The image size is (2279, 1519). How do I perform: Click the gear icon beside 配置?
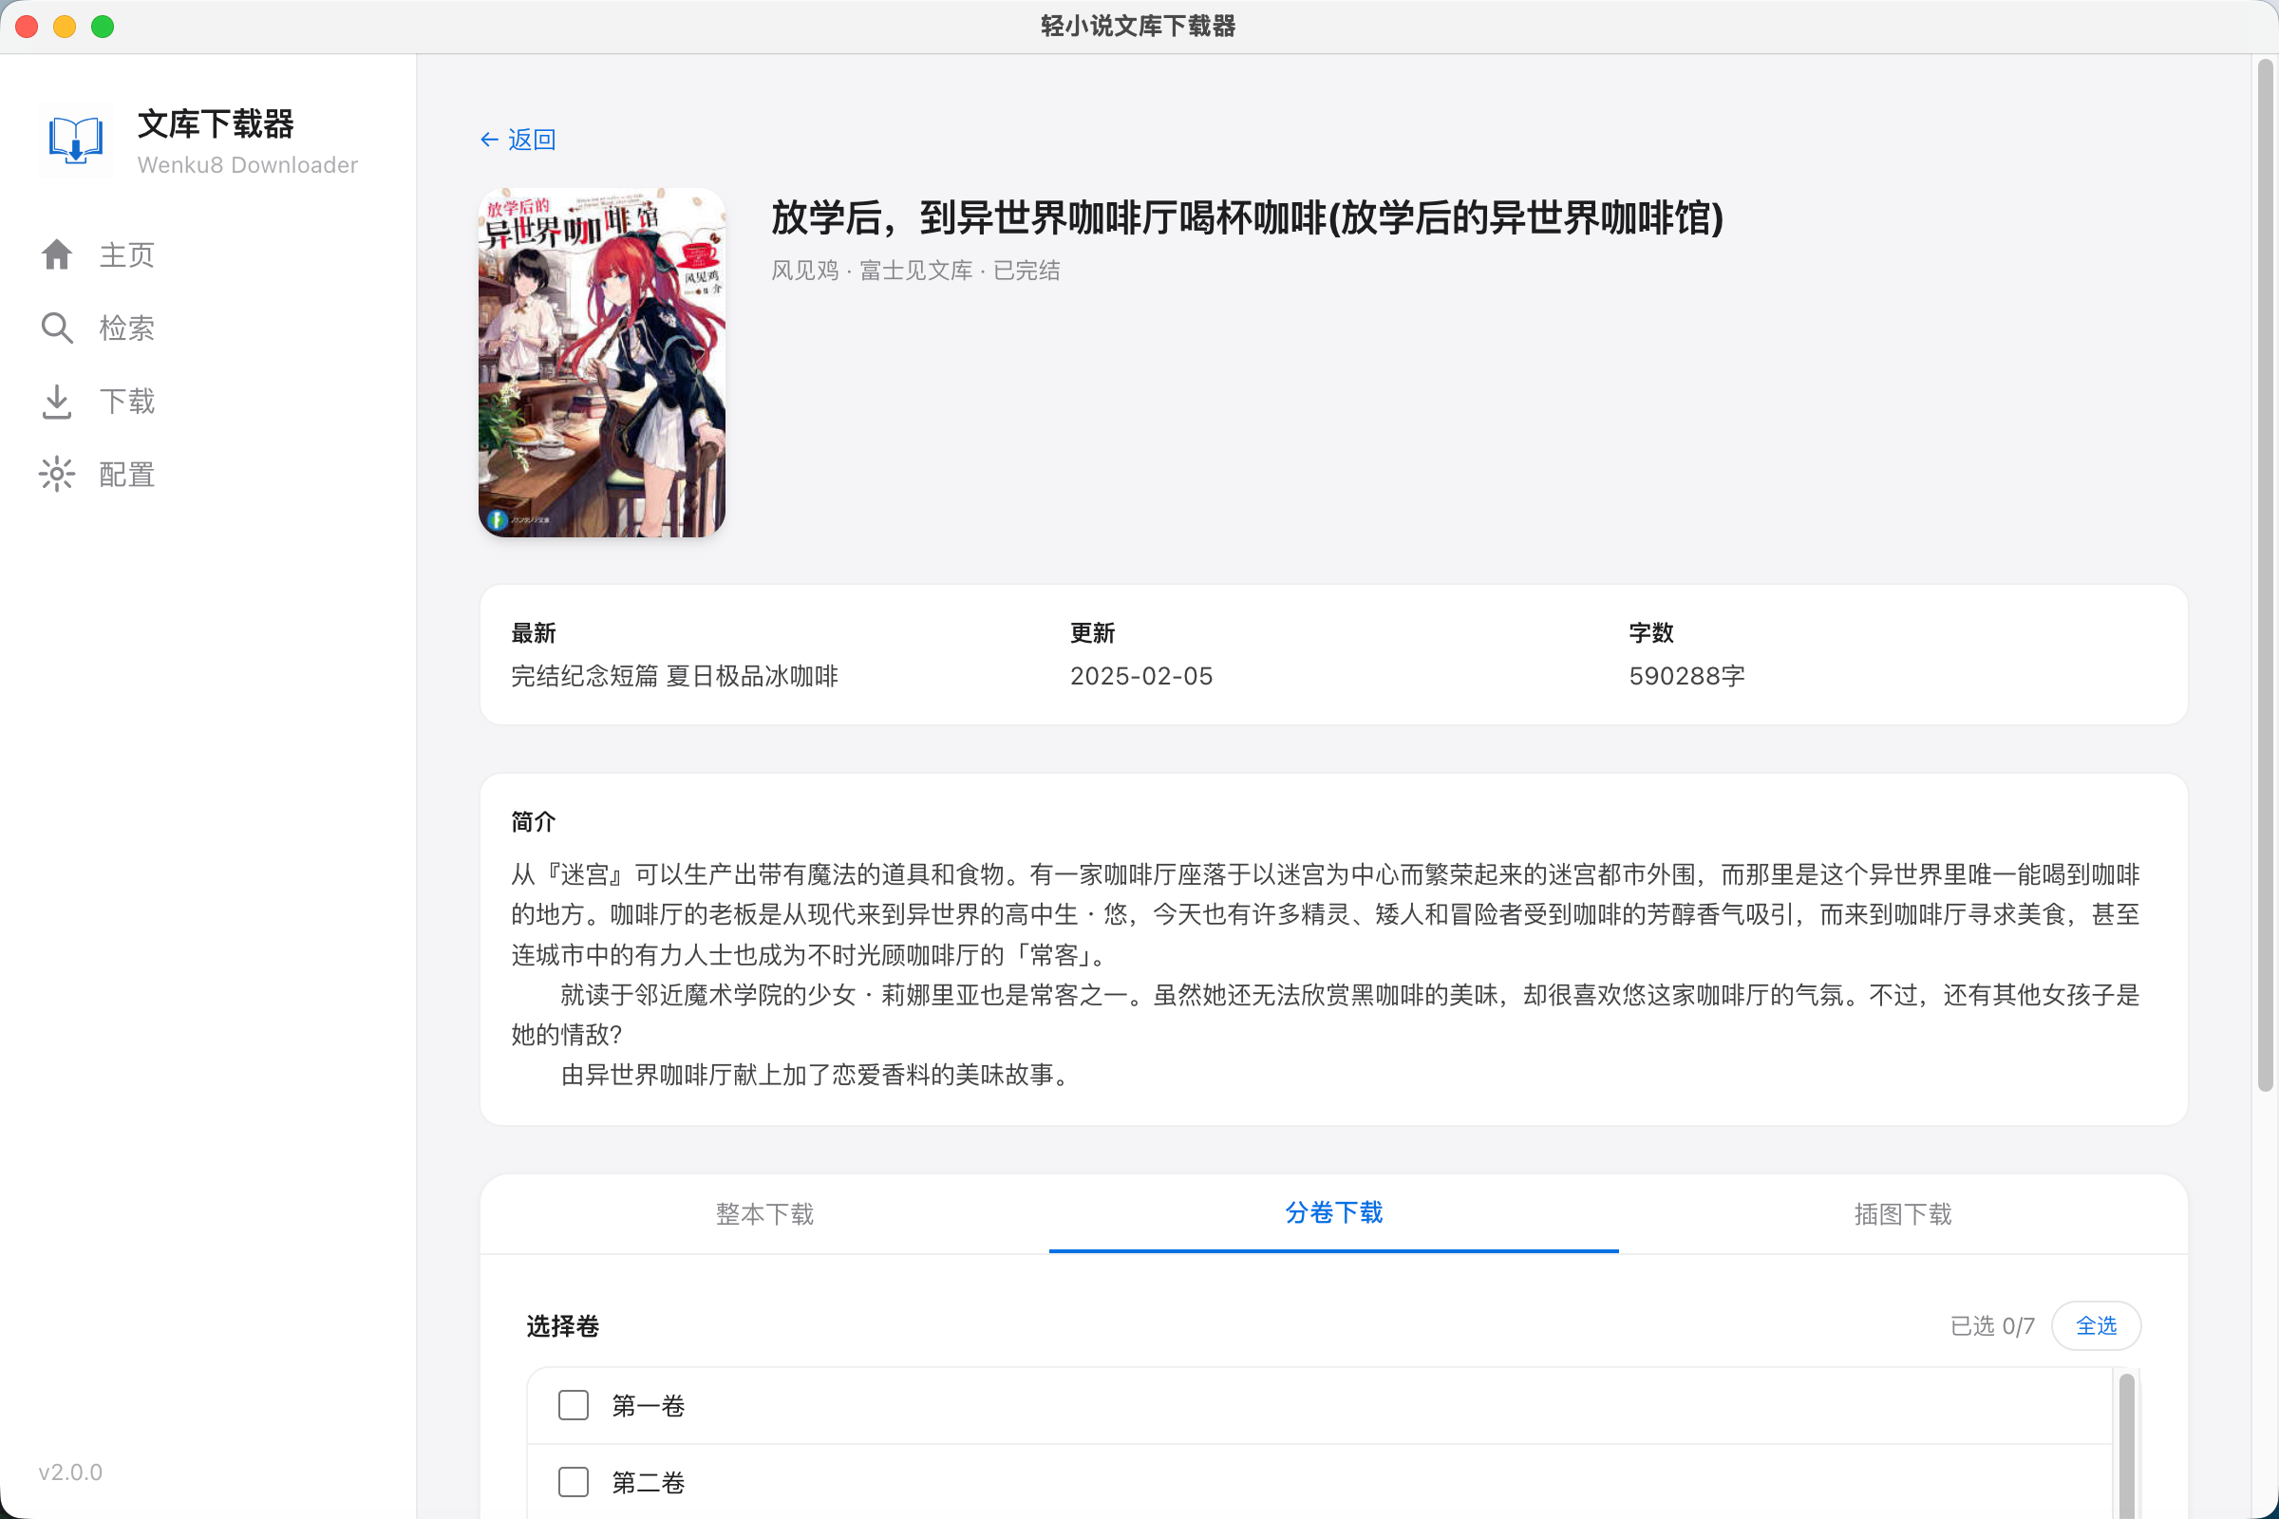(x=56, y=475)
